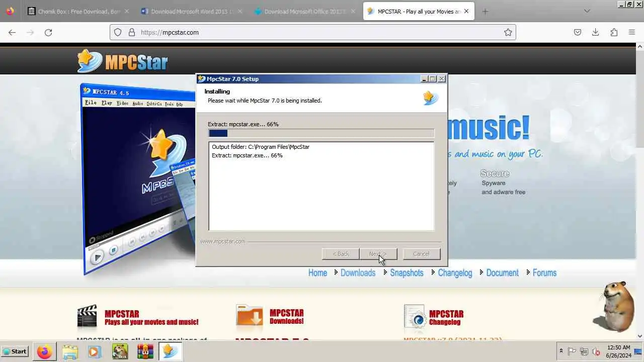The height and width of the screenshot is (362, 644).
Task: Open the Save to Pocket icon
Action: pos(578,32)
